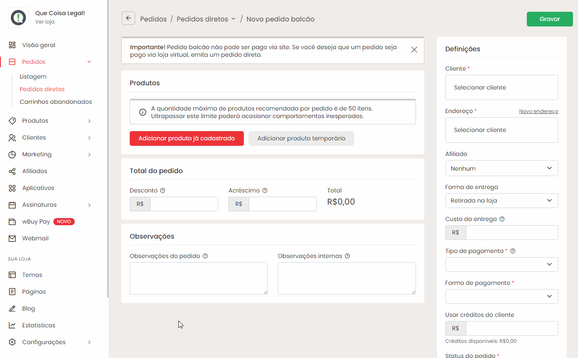Click the Acréscimo help question icon
578x358 pixels.
265,190
